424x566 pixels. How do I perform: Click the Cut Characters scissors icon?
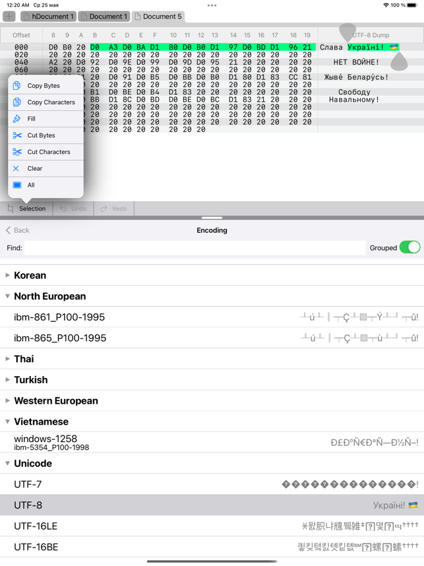17,152
